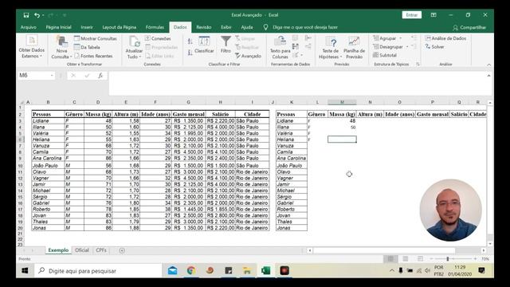Click the zoom in plus button
510x287 pixels.
pos(475,259)
